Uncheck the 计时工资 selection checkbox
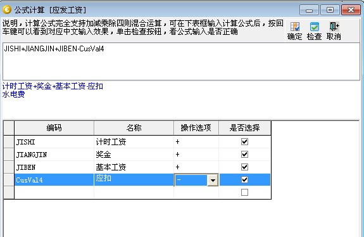364x237 pixels. [244, 141]
